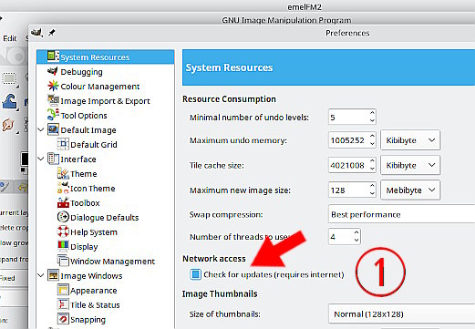475x329 pixels.
Task: Open Image Import & Export preferences
Action: tap(105, 101)
